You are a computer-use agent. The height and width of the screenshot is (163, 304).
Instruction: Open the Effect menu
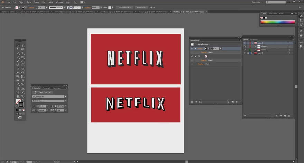pos(44,2)
